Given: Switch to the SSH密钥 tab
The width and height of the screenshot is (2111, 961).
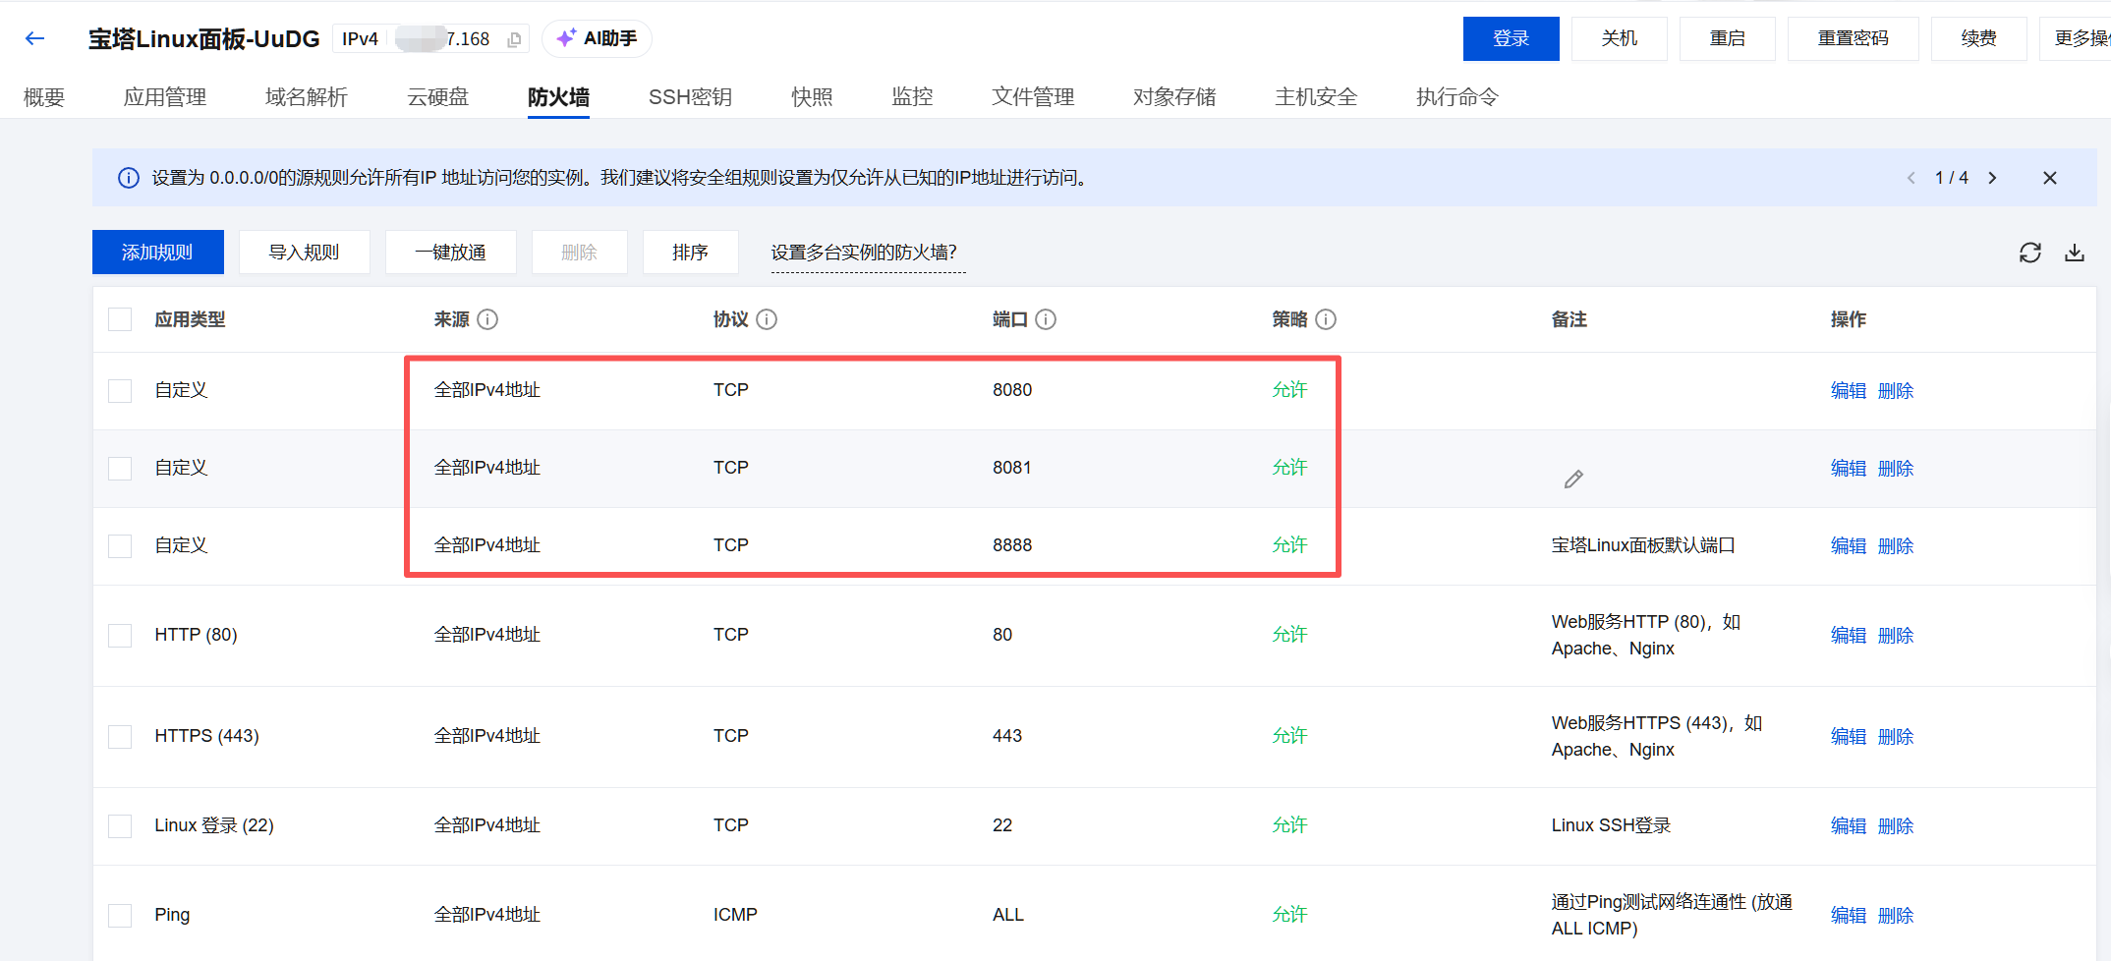Looking at the screenshot, I should click(x=690, y=97).
